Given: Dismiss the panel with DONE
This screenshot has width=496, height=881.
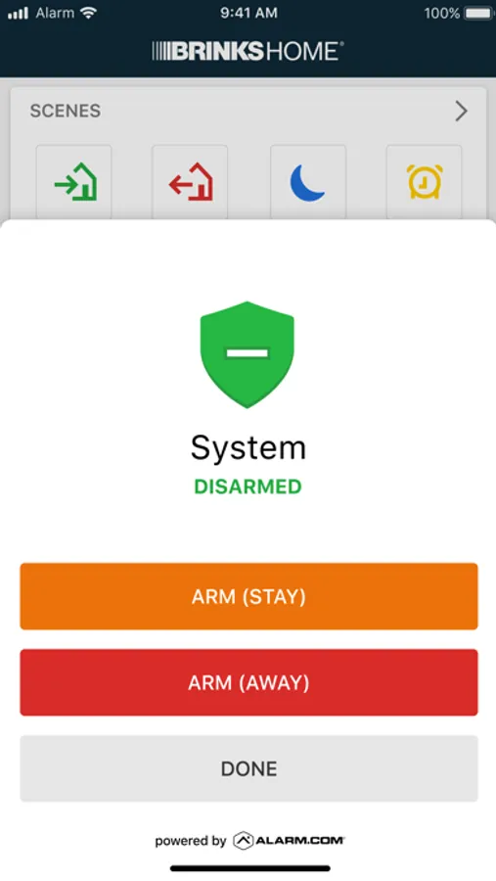Looking at the screenshot, I should 248,768.
